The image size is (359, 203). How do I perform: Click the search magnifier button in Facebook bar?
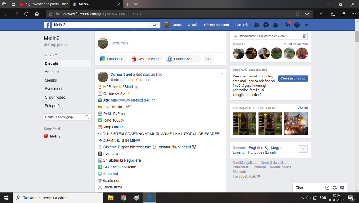pyautogui.click(x=155, y=25)
